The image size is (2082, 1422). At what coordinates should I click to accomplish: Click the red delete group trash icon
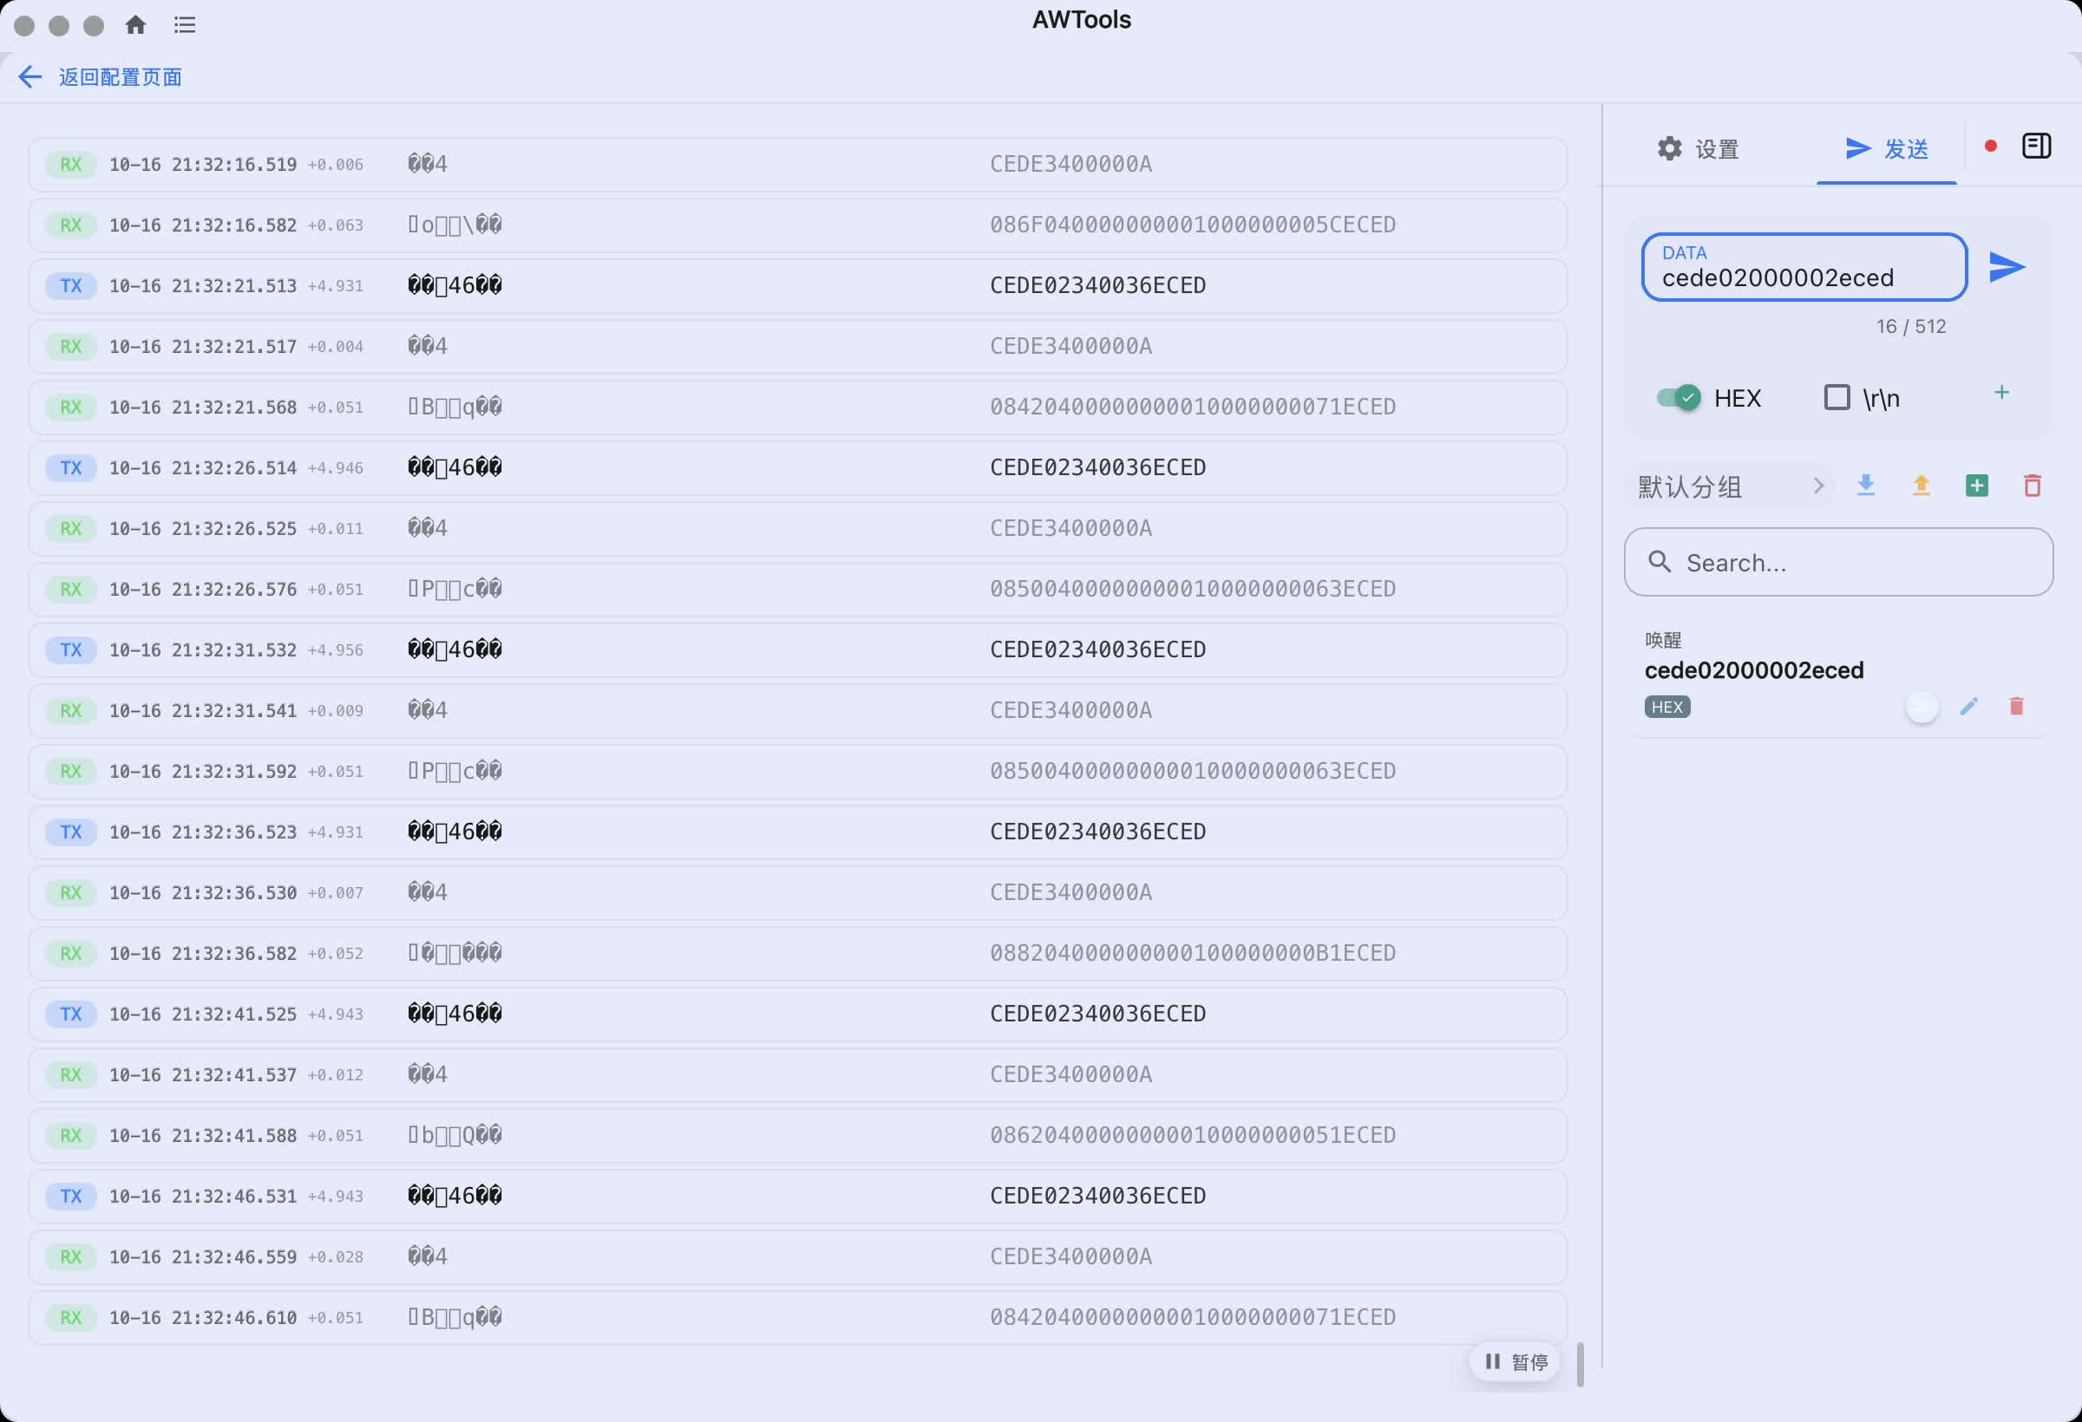(2032, 486)
